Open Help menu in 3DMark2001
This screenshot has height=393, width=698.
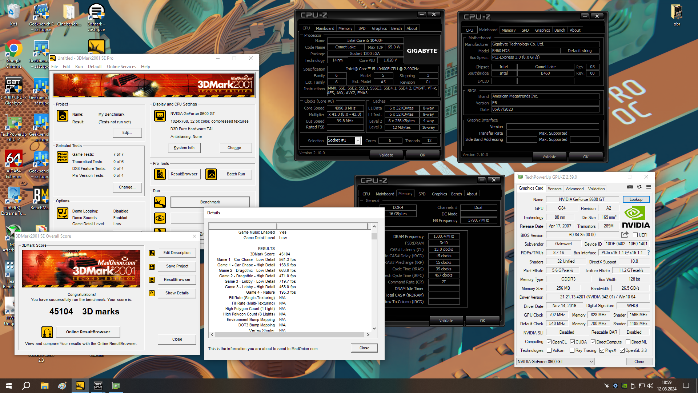point(145,67)
